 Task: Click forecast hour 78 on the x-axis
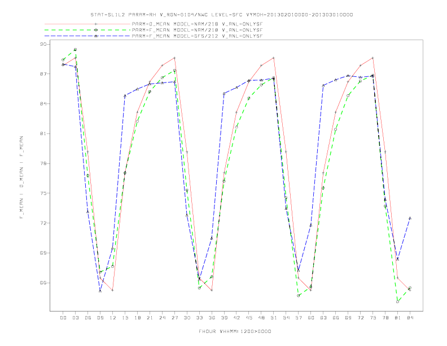tap(385, 318)
